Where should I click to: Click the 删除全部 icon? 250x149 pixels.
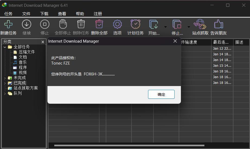point(99,24)
